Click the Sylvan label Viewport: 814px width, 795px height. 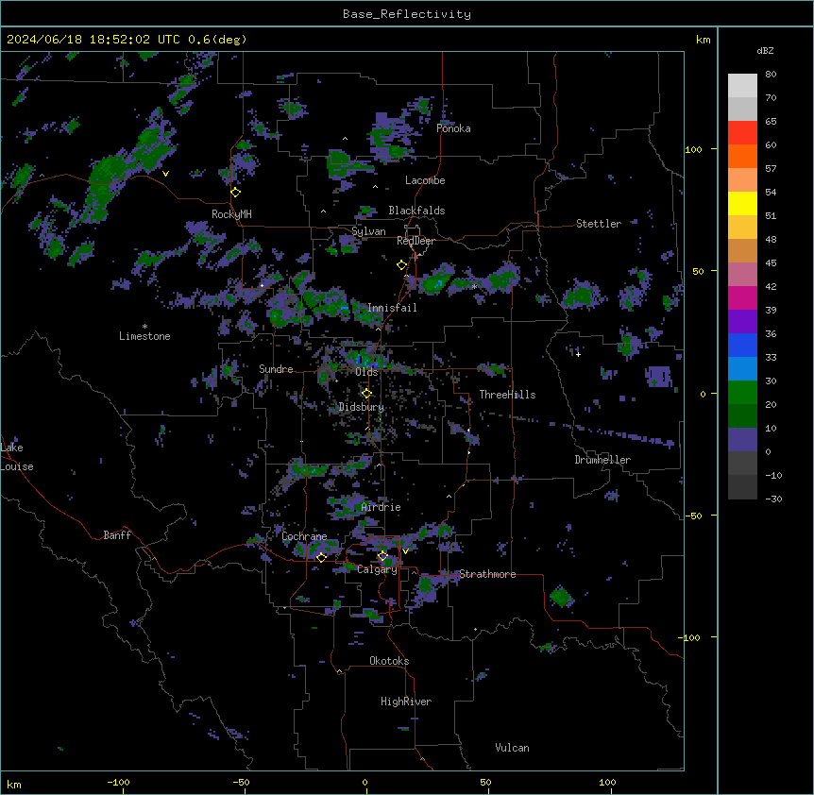tap(368, 231)
